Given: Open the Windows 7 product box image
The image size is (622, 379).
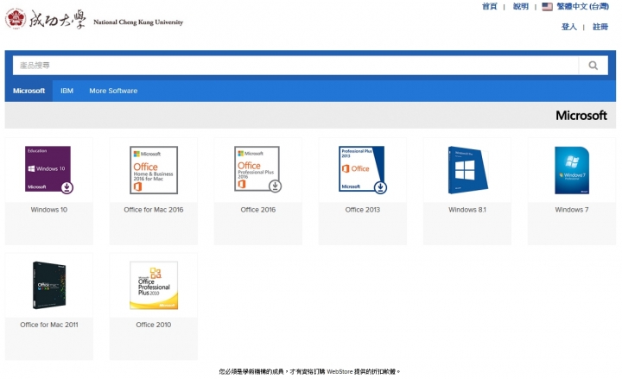Looking at the screenshot, I should tap(572, 170).
